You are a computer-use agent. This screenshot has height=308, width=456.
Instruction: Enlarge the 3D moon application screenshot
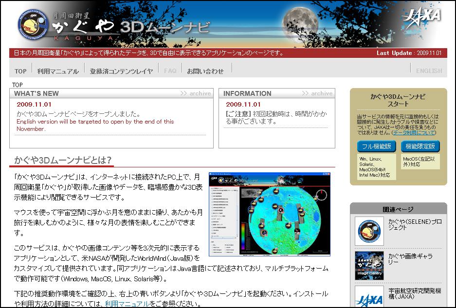[x=269, y=214]
